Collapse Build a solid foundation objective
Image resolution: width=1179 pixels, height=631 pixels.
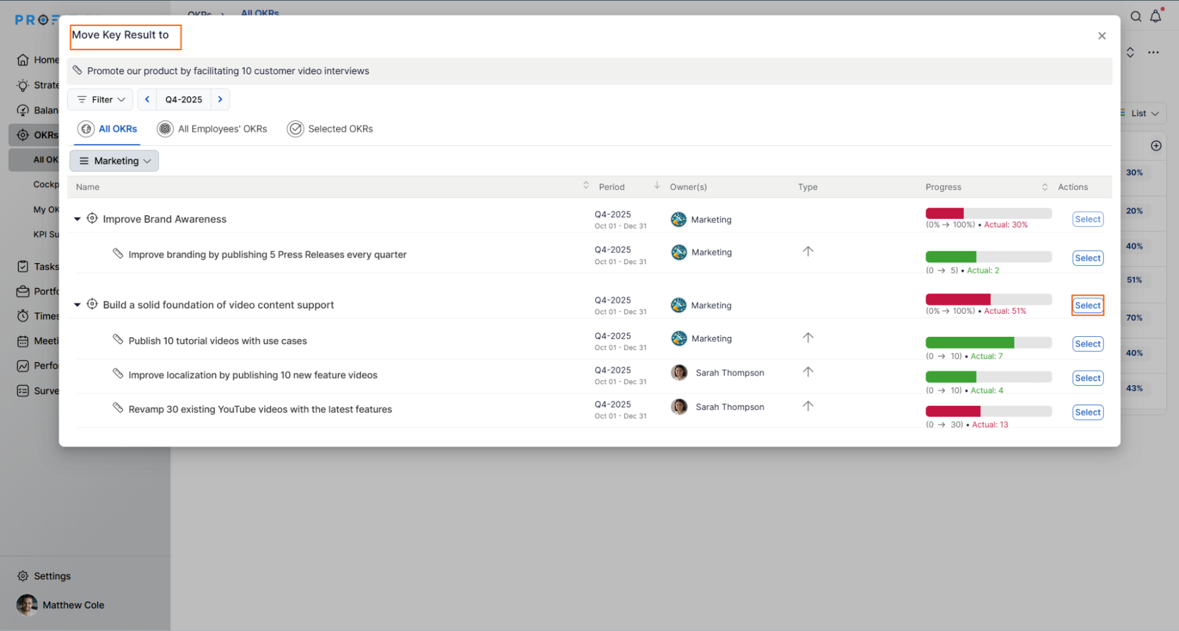[77, 305]
